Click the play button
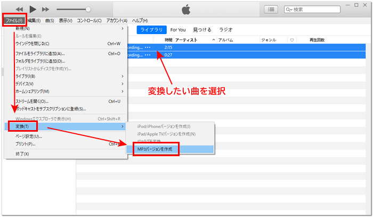This screenshot has width=373, height=217. coord(33,10)
